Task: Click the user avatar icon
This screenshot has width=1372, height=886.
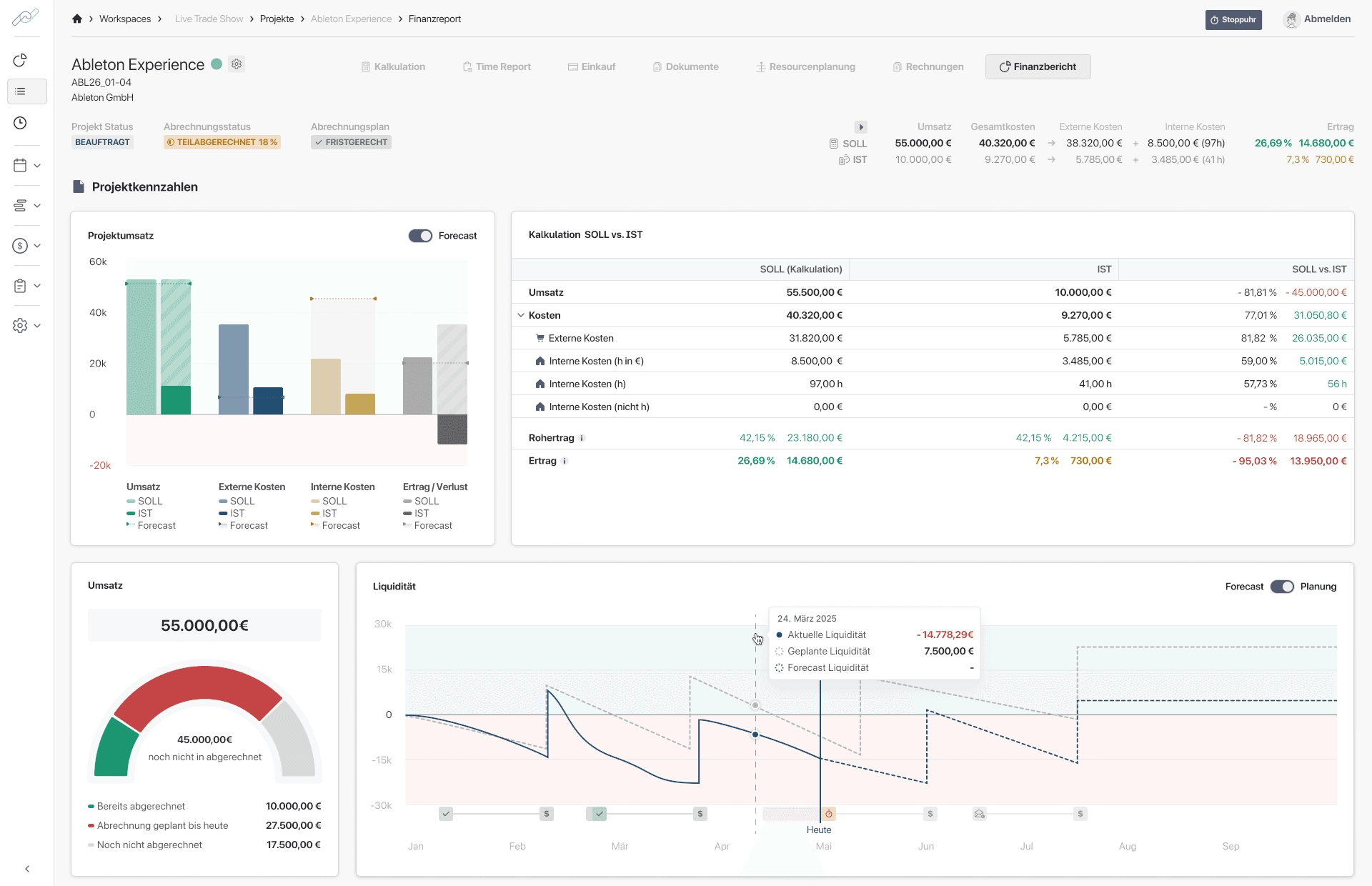Action: pos(1291,19)
